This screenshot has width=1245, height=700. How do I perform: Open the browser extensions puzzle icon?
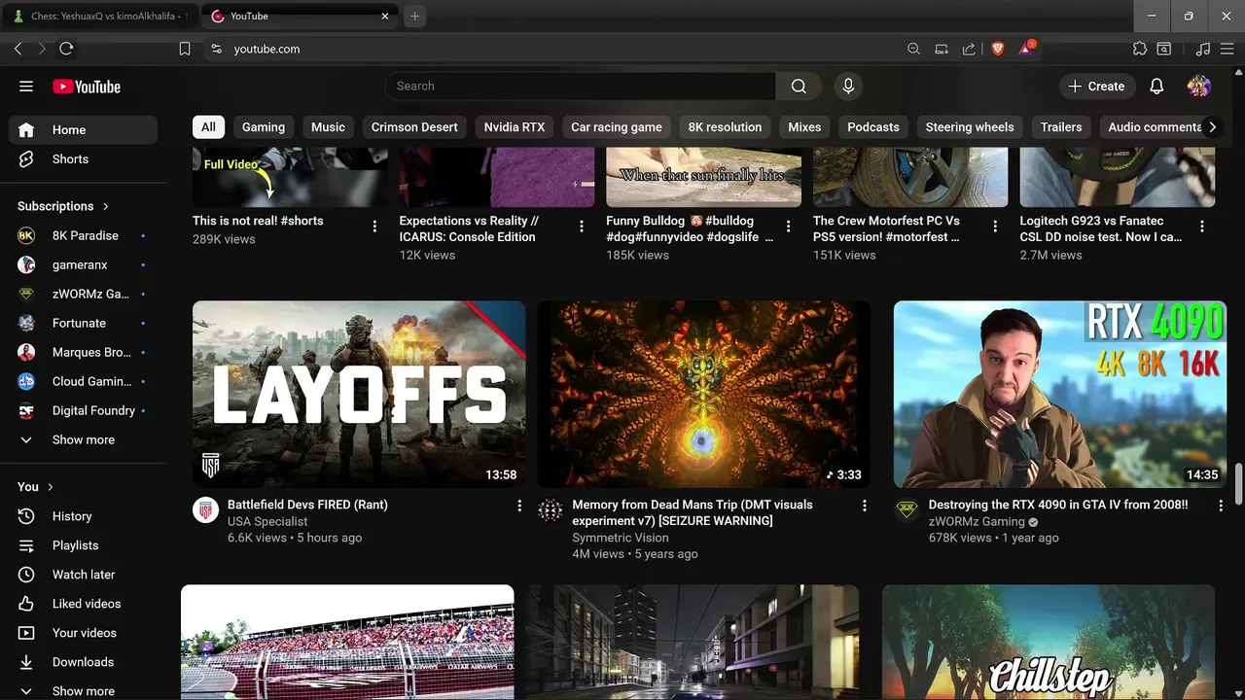tap(1140, 49)
